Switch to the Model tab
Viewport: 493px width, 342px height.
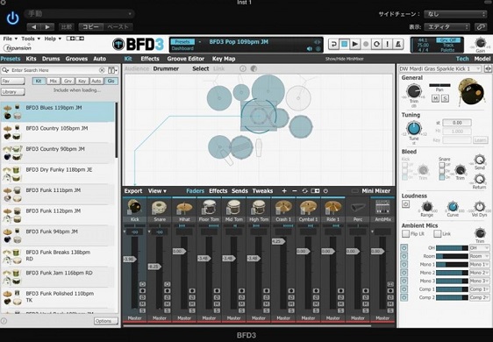point(482,59)
